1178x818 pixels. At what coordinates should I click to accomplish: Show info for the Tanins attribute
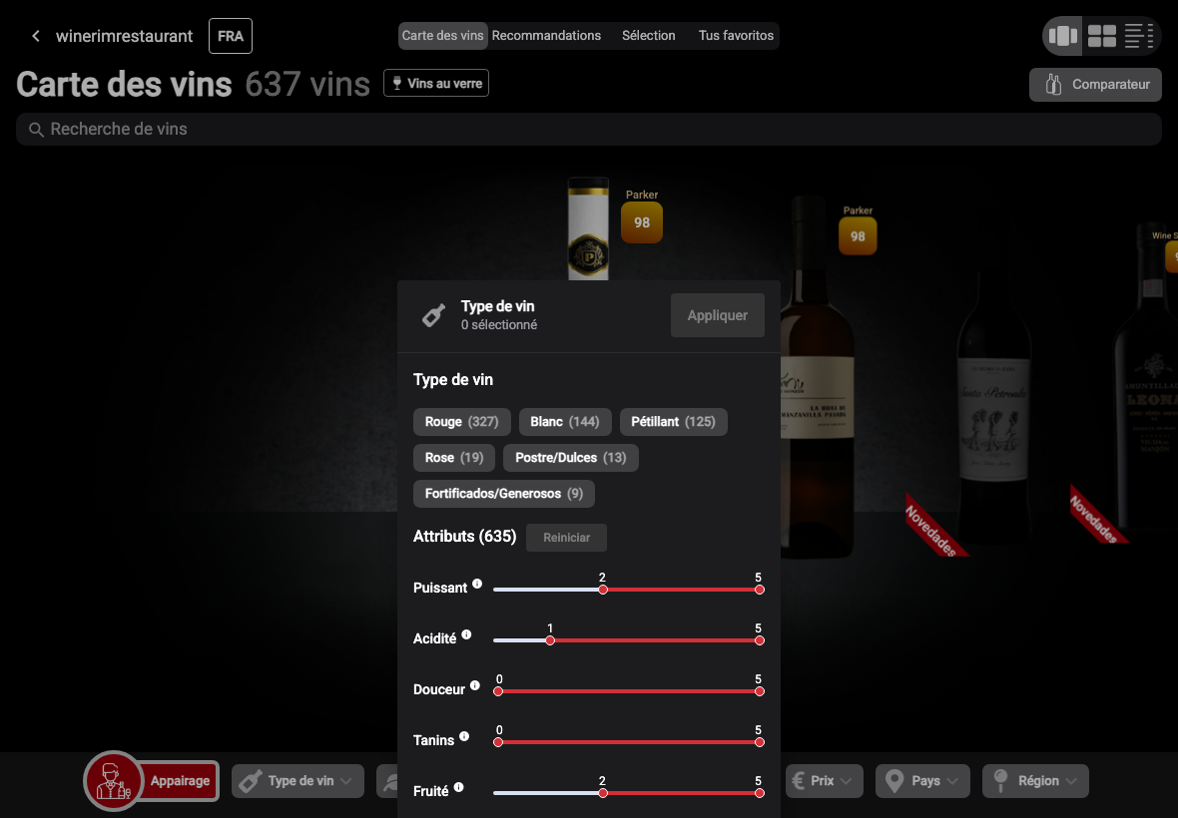(x=464, y=736)
